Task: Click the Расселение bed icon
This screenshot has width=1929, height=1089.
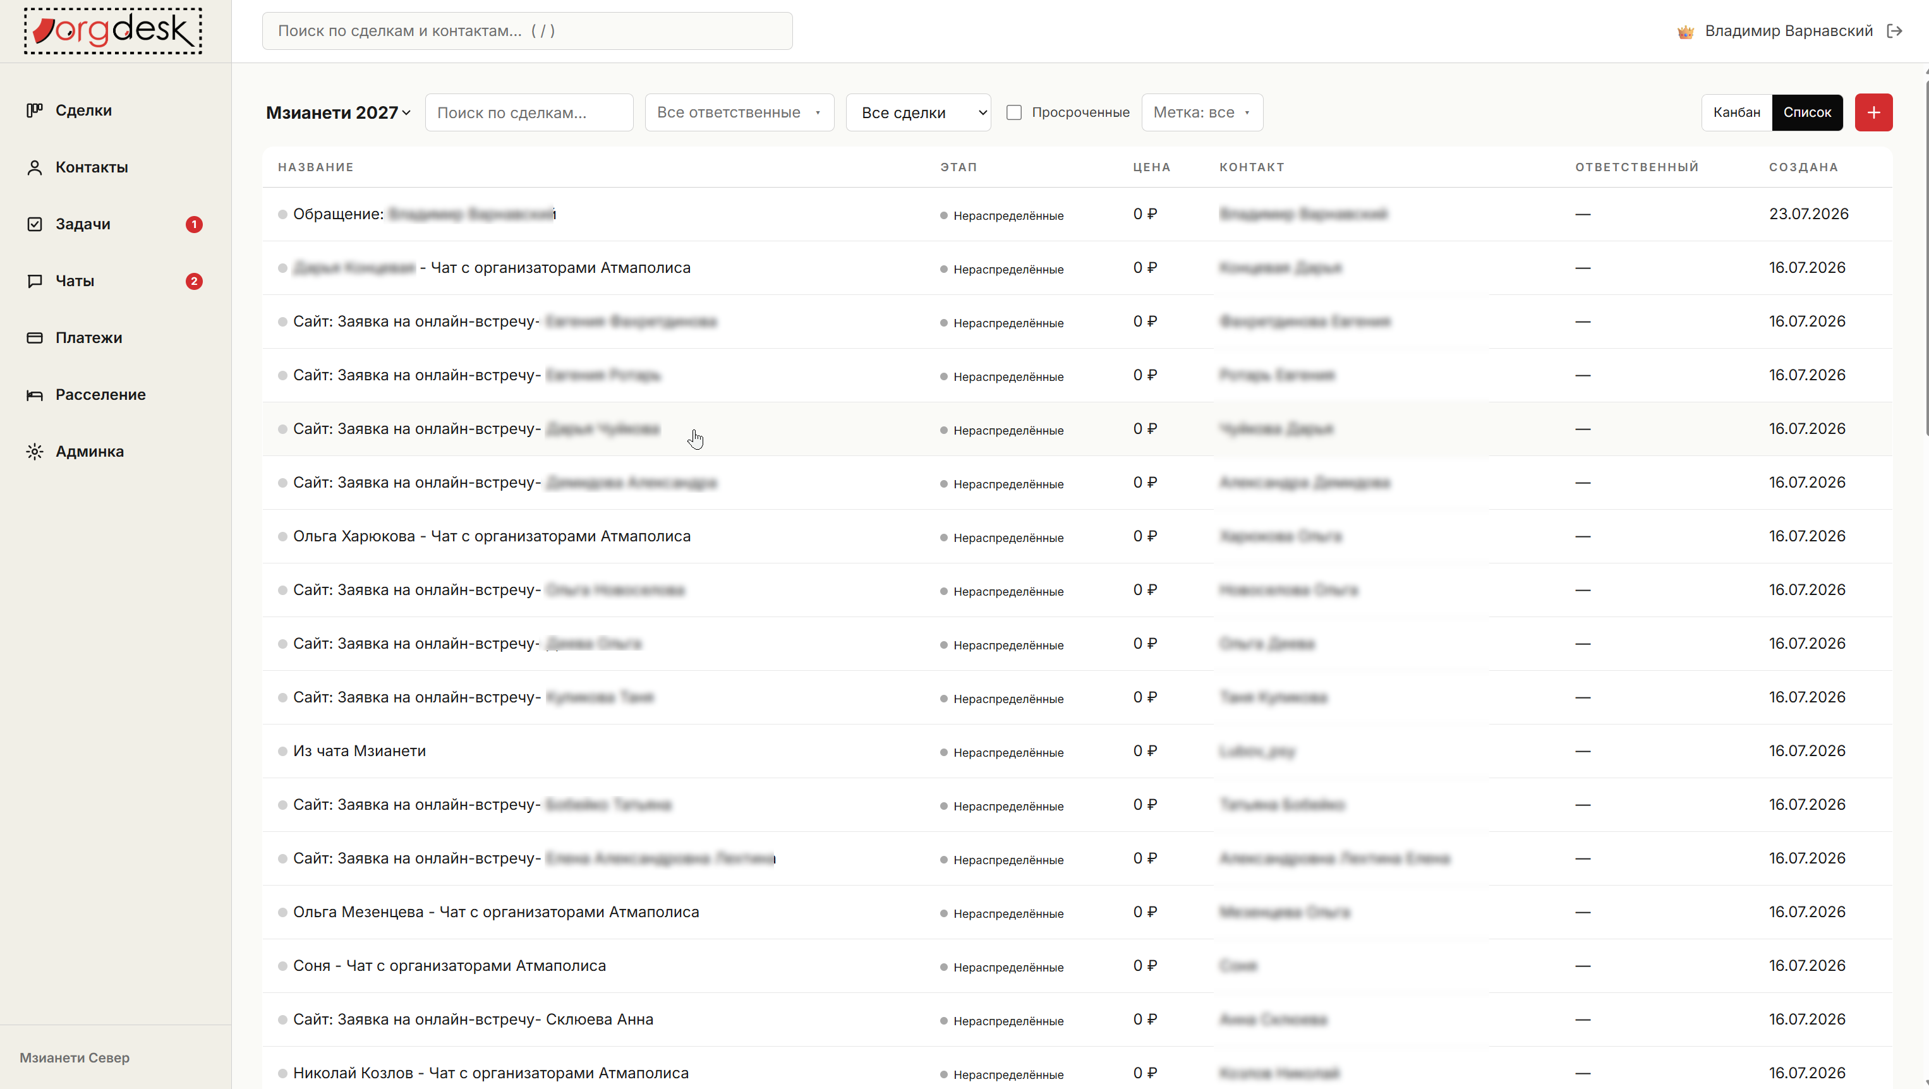Action: coord(35,394)
